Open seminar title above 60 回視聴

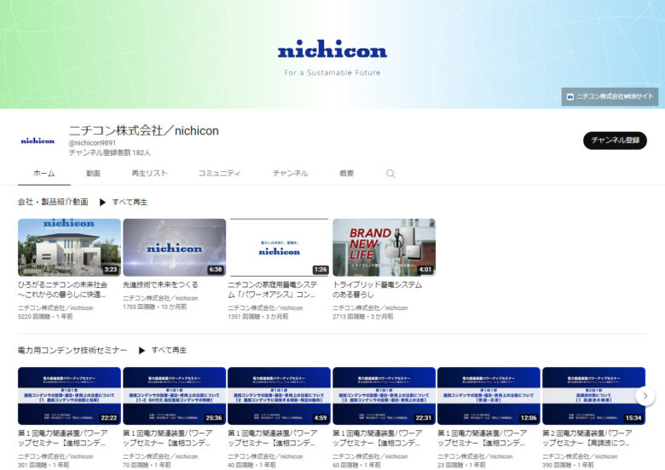pyautogui.click(x=377, y=438)
